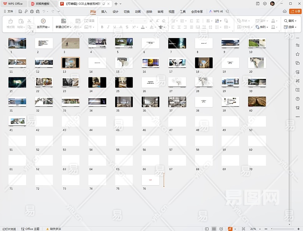Select slide 21 thumbnail
This screenshot has width=303, height=231.
pyautogui.click(x=17, y=82)
